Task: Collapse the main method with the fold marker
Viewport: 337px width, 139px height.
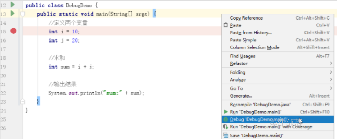Action: [x=23, y=14]
